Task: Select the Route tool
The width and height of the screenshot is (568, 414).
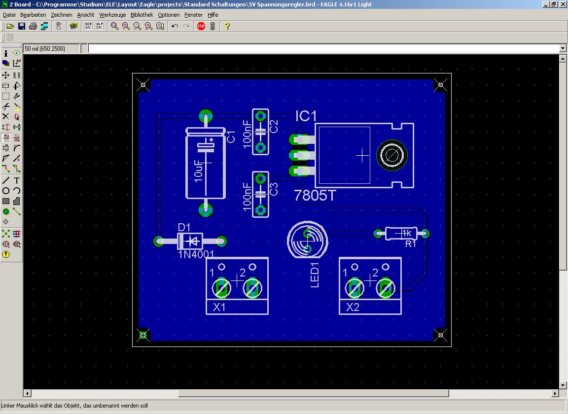Action: (6, 169)
